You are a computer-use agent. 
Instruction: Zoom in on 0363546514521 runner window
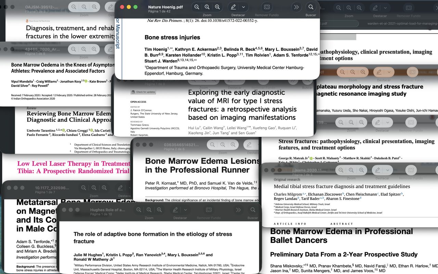(233, 145)
